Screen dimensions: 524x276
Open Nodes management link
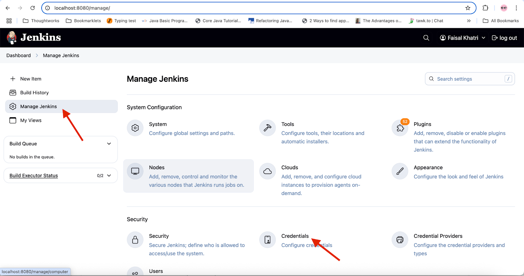pyautogui.click(x=189, y=176)
